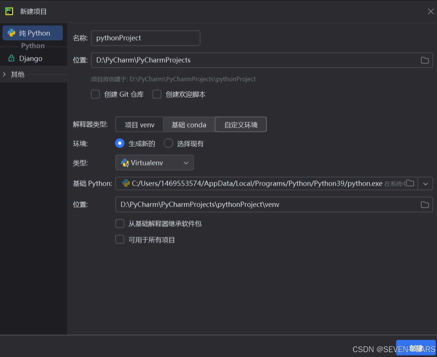This screenshot has height=357, width=437.
Task: Switch to the 自定义环境 interpreter tab
Action: [x=241, y=125]
